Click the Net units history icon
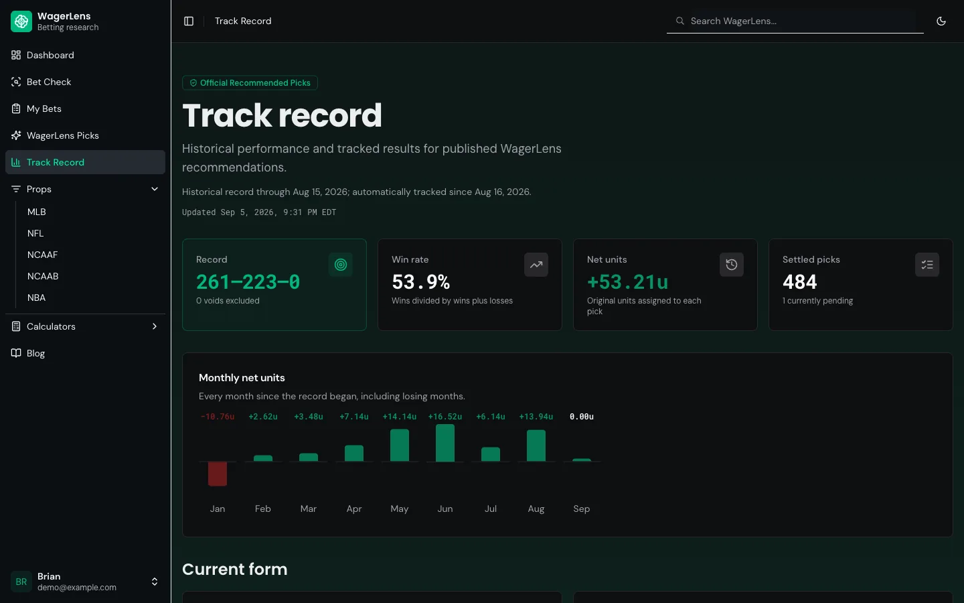Viewport: 964px width, 603px height. tap(732, 265)
